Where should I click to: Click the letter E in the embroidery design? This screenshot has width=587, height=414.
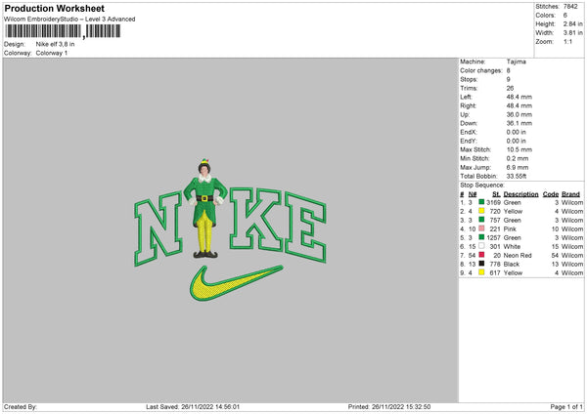[305, 227]
